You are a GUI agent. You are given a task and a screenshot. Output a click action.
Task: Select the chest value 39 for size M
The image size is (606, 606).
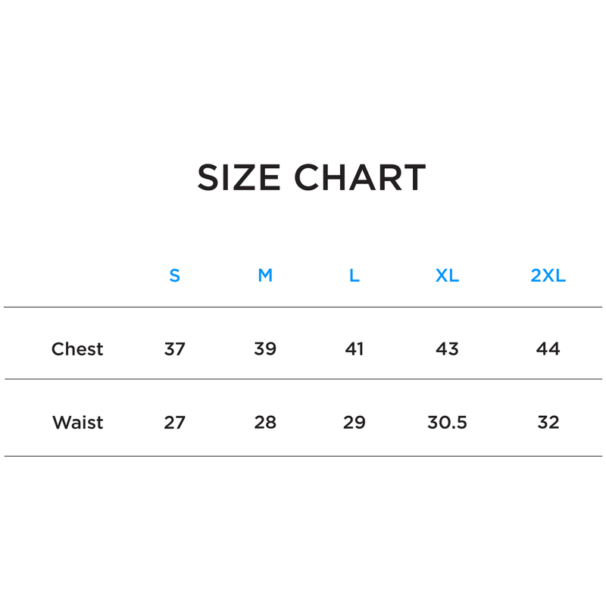[x=265, y=349]
